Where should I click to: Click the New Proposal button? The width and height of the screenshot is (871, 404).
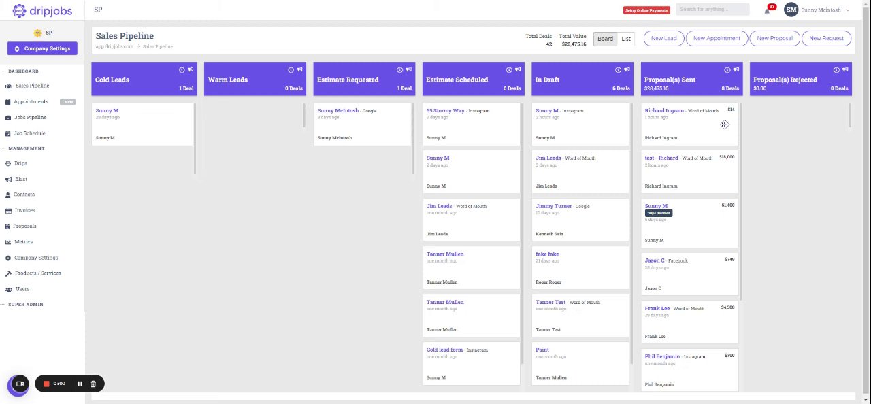coord(774,39)
